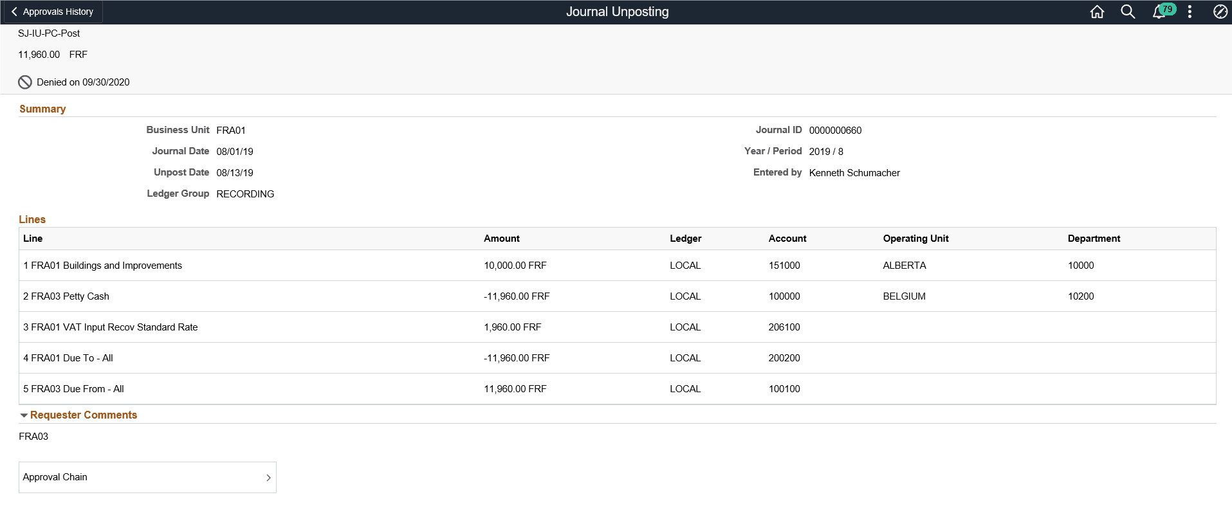Click the Department column header
The width and height of the screenshot is (1232, 506).
coord(1094,239)
